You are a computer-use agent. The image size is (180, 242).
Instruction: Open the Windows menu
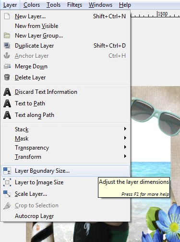click(x=100, y=5)
